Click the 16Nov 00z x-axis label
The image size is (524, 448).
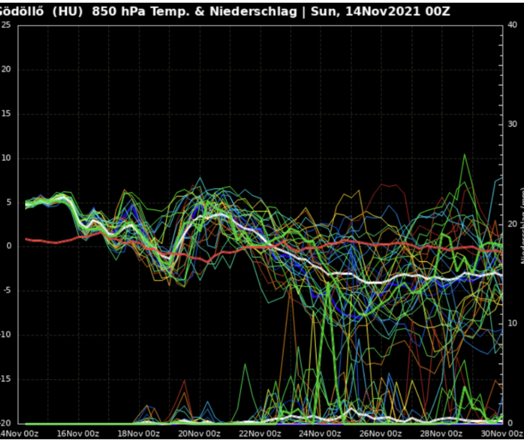[x=78, y=433]
